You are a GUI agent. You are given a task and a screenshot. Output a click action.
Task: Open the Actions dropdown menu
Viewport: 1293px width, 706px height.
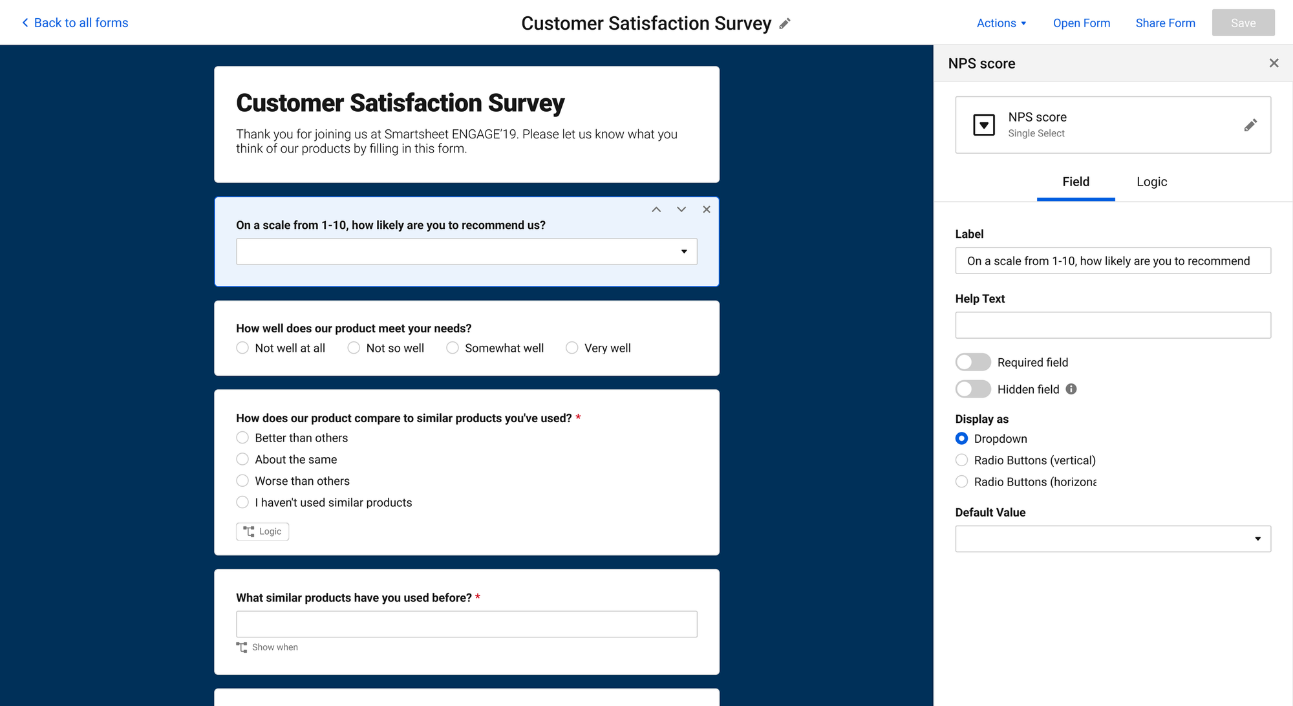click(x=1001, y=23)
